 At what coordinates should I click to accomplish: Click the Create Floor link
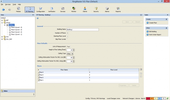(x=153, y=23)
